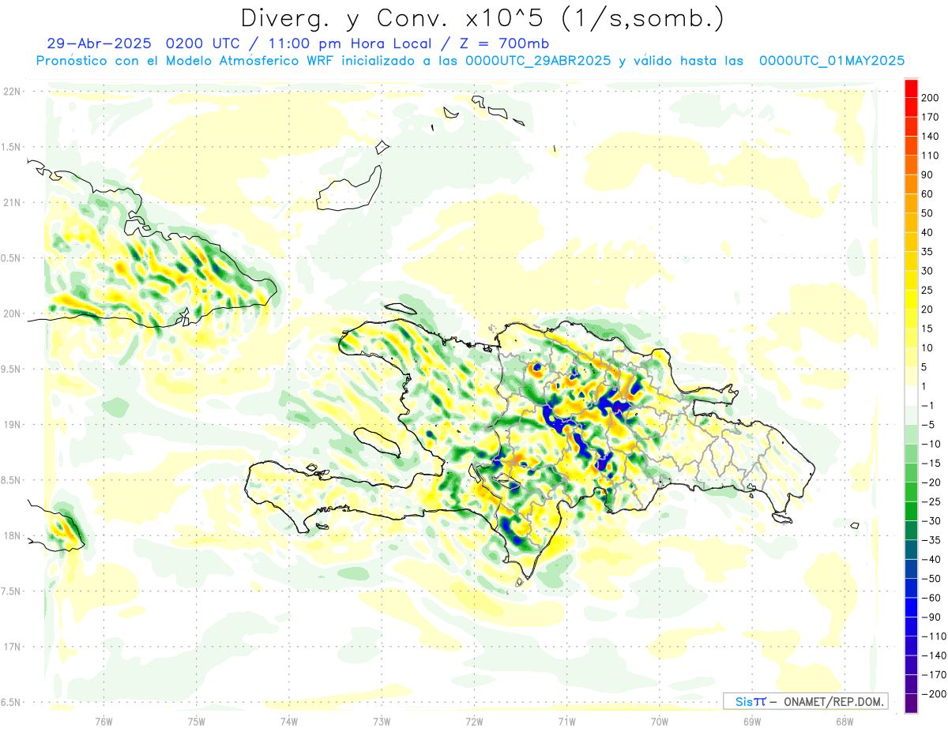Click the blue 'Sis' logo text
The width and height of the screenshot is (948, 732).
743,701
